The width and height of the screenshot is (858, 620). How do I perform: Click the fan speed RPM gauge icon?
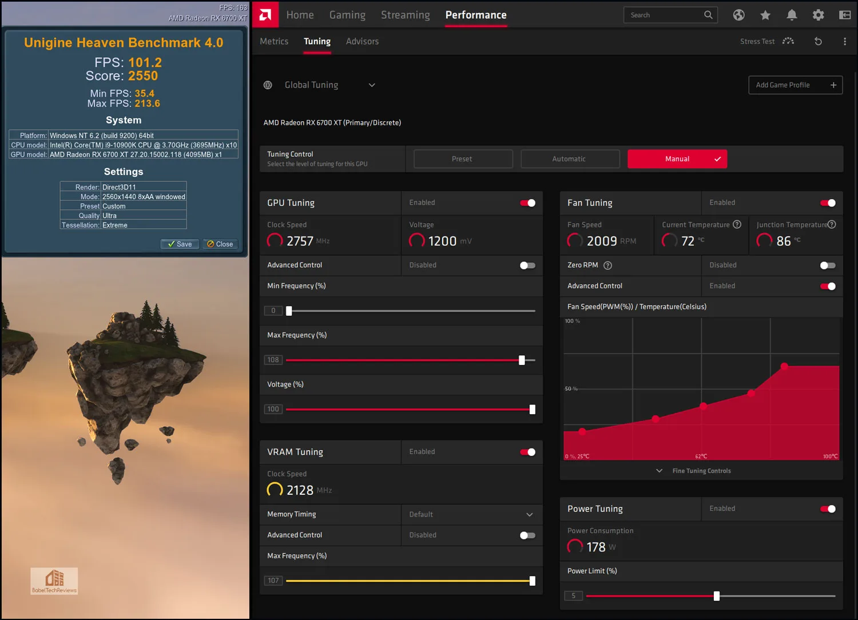575,241
